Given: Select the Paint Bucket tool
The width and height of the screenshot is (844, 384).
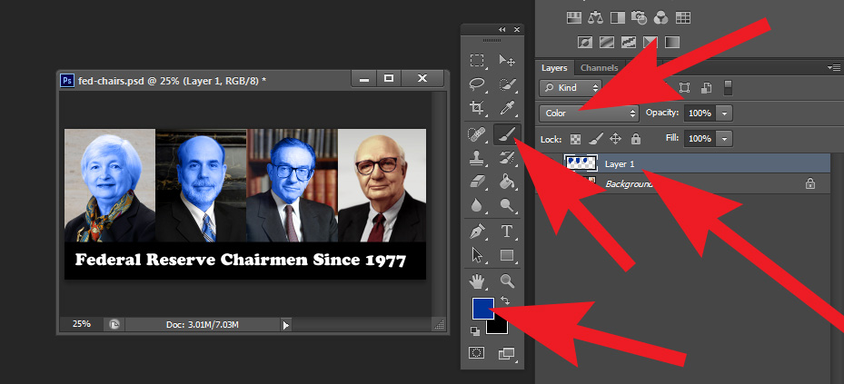Looking at the screenshot, I should [x=507, y=182].
